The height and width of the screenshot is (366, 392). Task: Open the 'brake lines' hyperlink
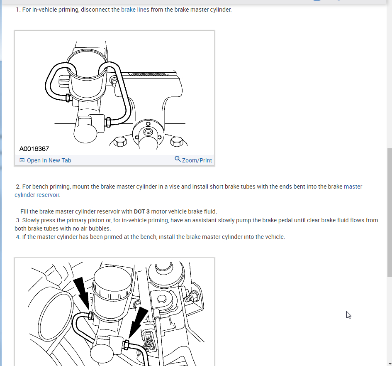click(x=135, y=10)
